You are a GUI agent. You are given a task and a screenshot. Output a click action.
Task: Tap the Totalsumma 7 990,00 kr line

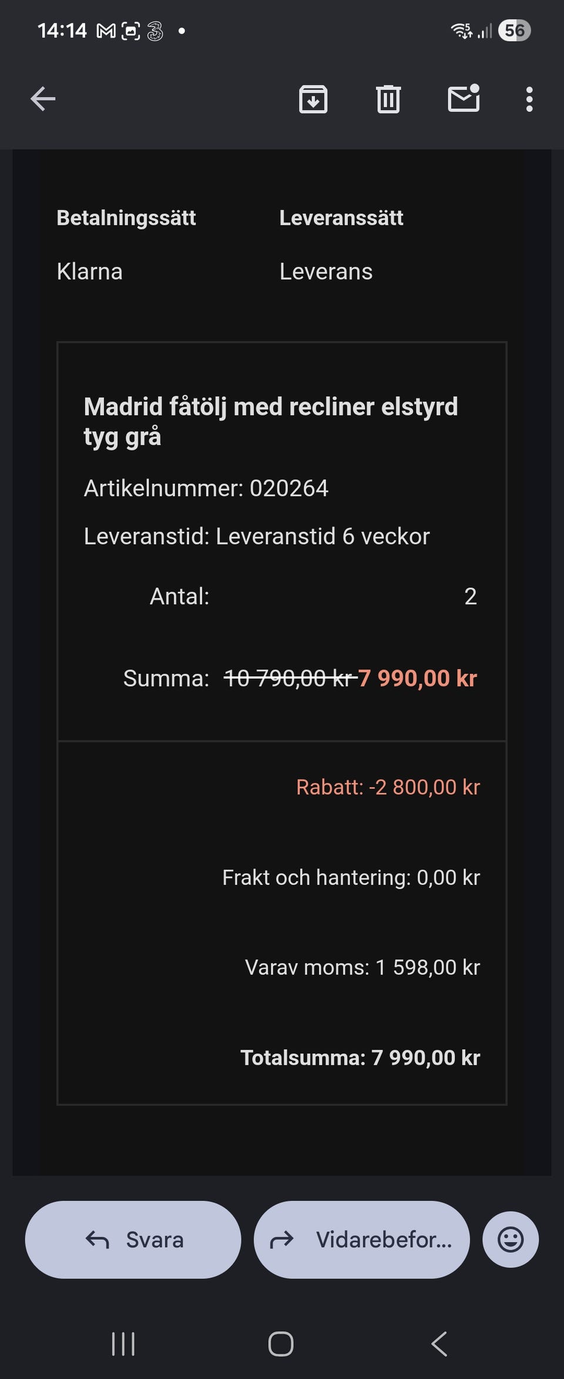[360, 1058]
